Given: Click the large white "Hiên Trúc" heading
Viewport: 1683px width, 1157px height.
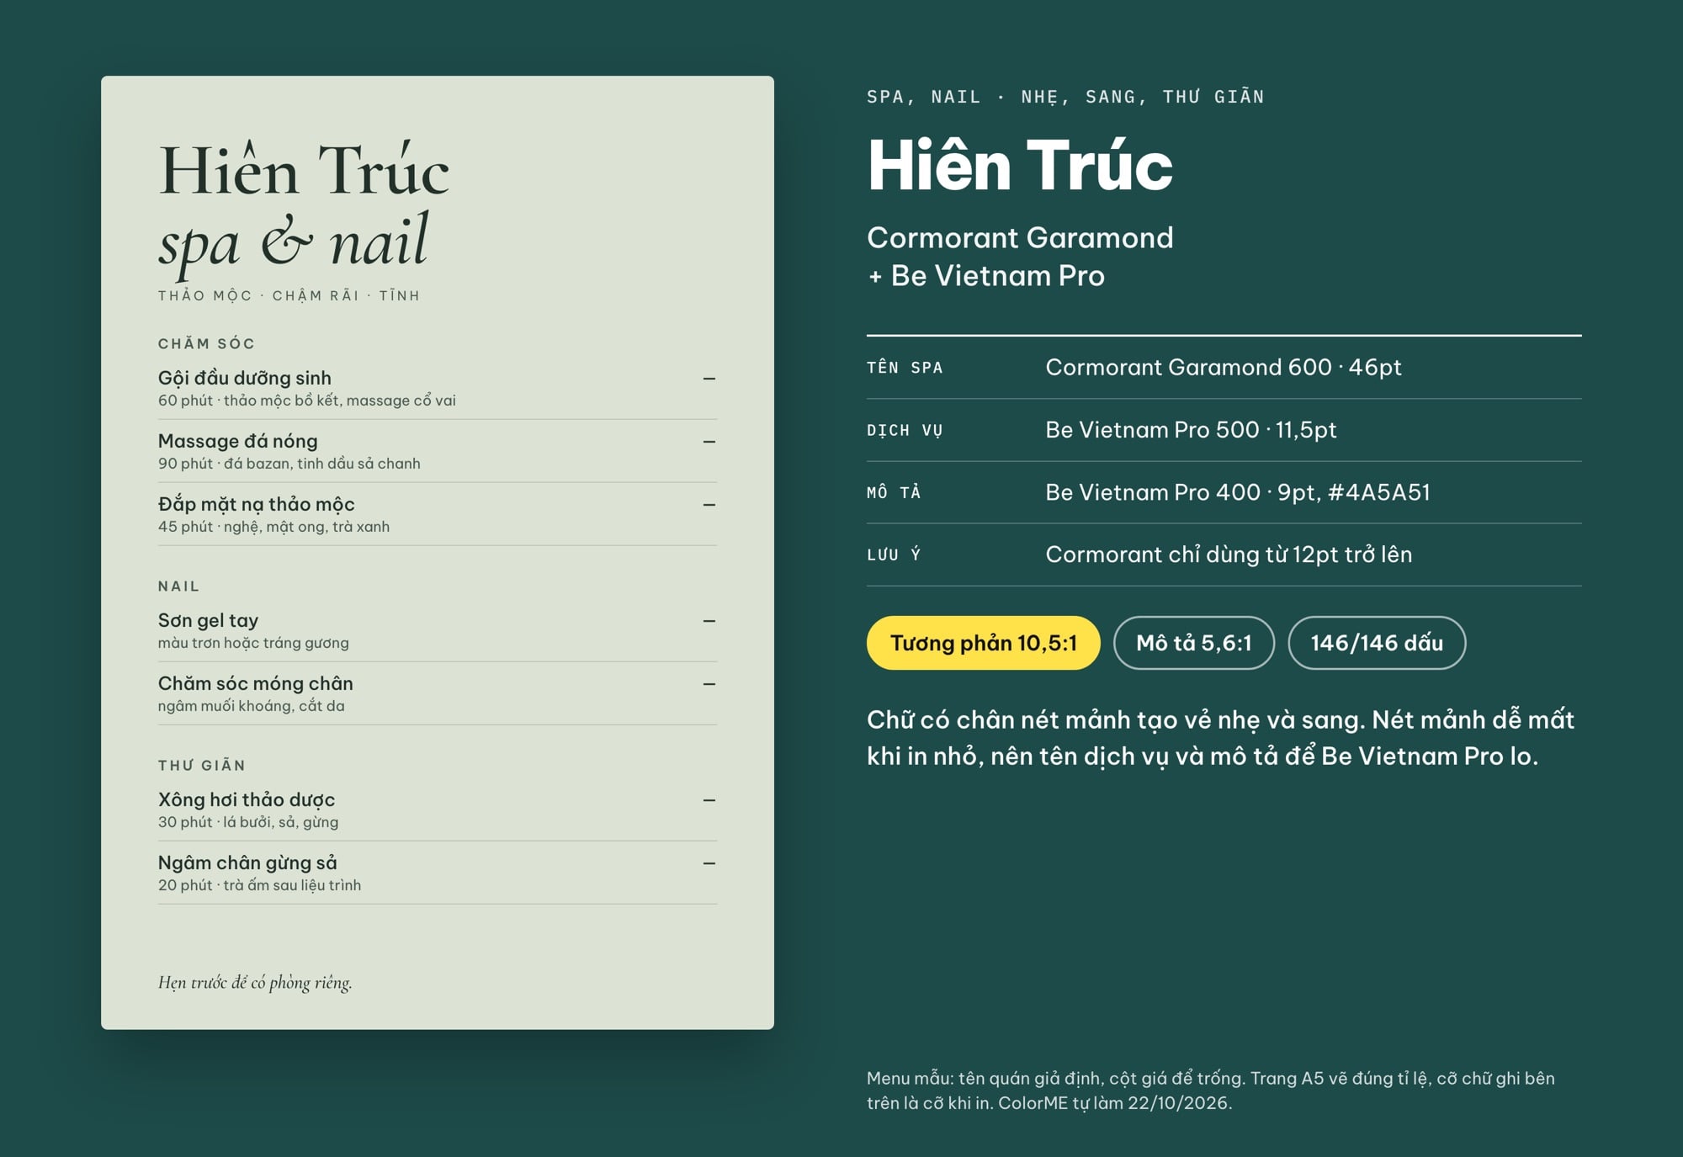Looking at the screenshot, I should point(1020,165).
